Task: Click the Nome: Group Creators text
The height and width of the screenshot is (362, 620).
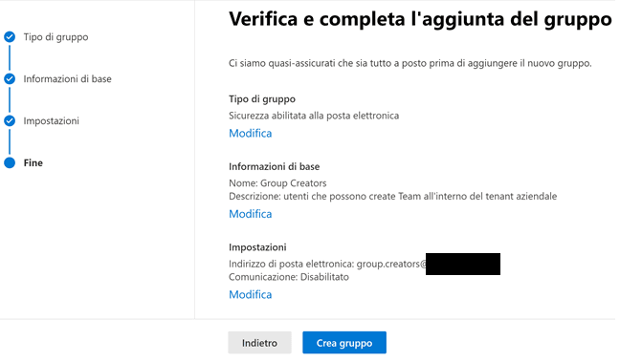Action: [277, 183]
